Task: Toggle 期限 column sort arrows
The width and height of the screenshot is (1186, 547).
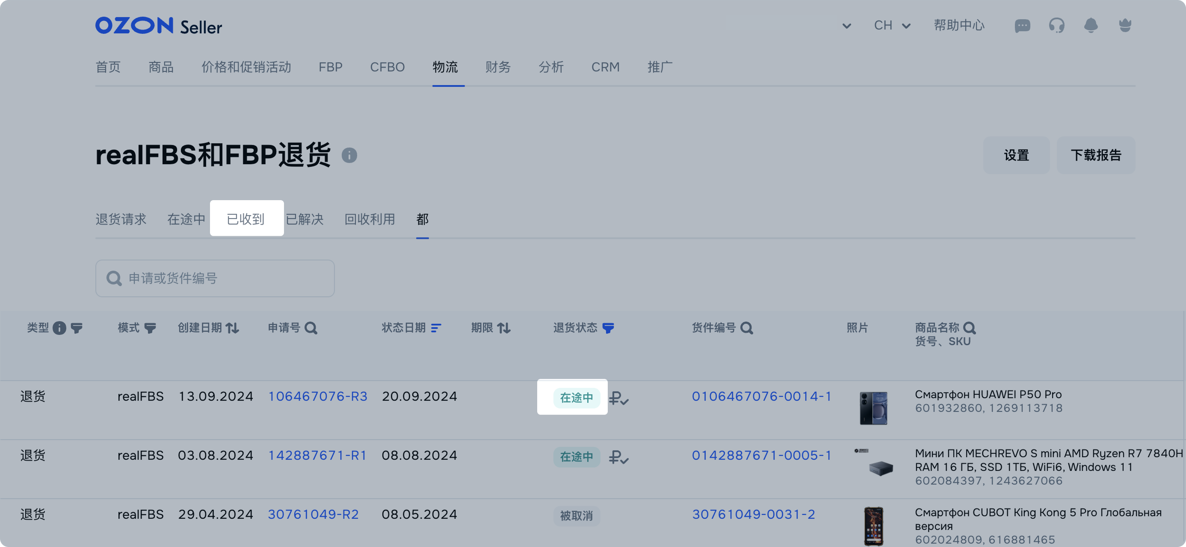Action: point(504,328)
